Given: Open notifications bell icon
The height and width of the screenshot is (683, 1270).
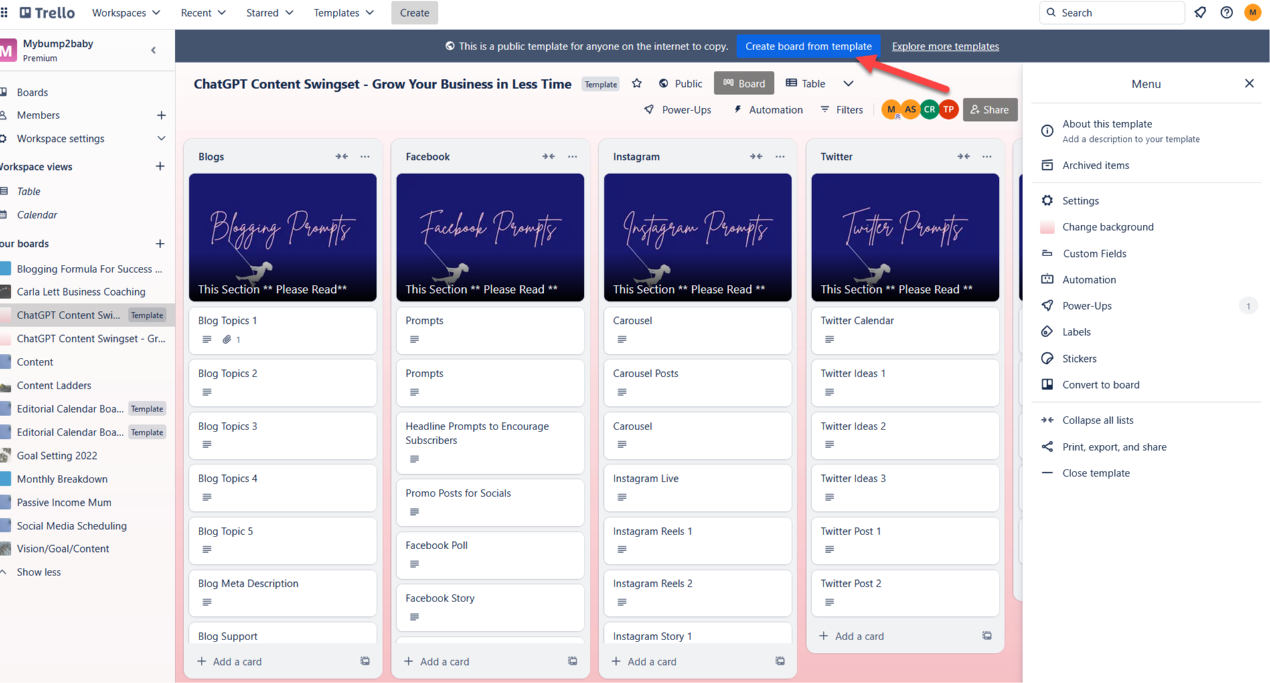Looking at the screenshot, I should pos(1200,13).
